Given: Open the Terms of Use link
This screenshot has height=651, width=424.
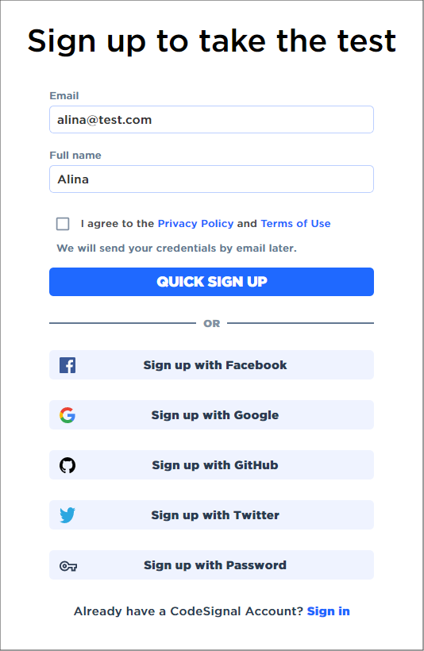Looking at the screenshot, I should (x=295, y=224).
